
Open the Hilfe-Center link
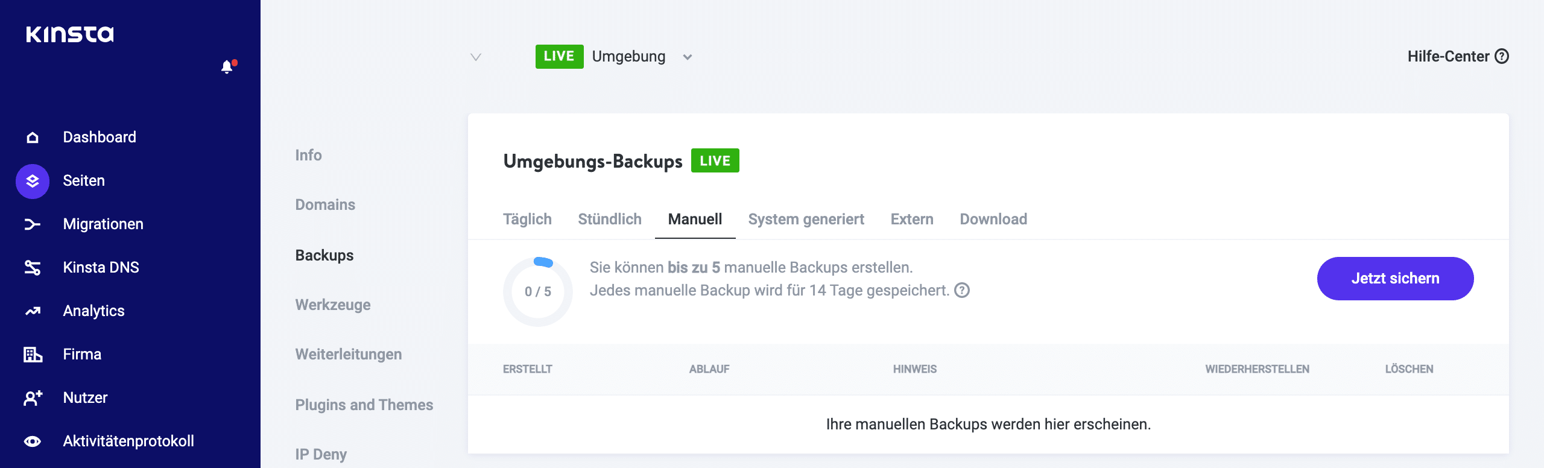tap(1457, 57)
